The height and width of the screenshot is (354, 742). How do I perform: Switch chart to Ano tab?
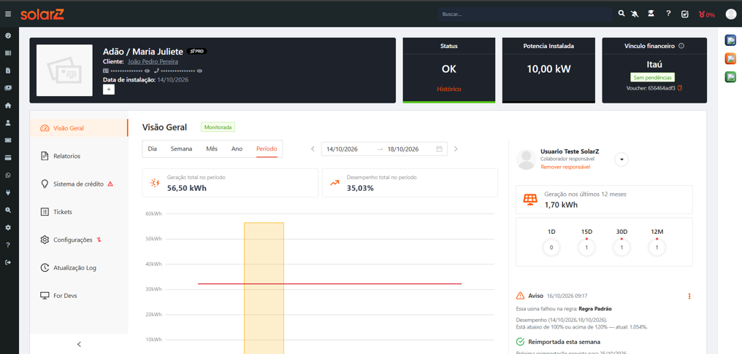point(237,149)
